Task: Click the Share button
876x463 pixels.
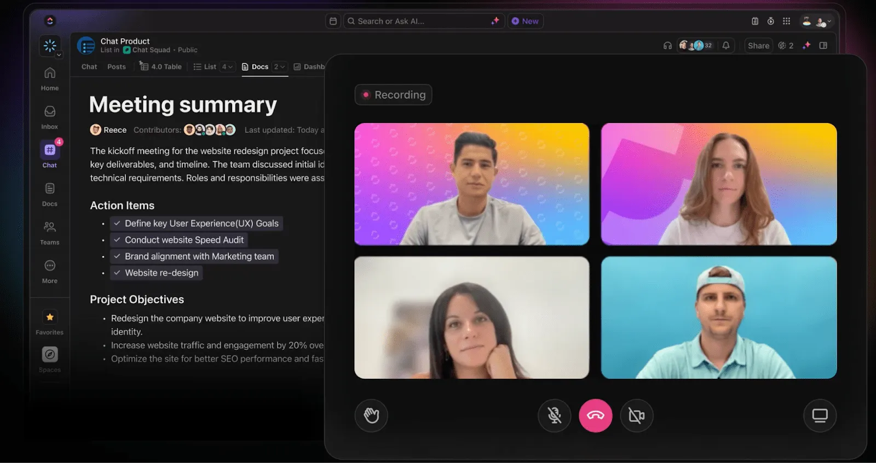Action: click(x=758, y=46)
